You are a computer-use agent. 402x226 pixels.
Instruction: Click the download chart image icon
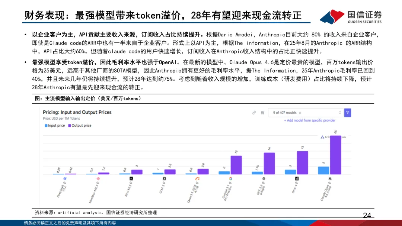[262, 113]
